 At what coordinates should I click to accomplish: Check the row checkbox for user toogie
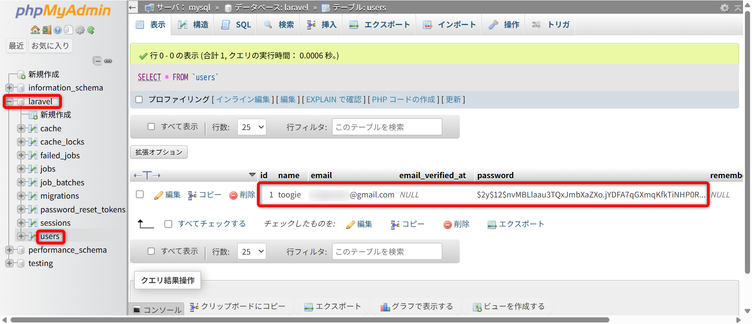[140, 194]
